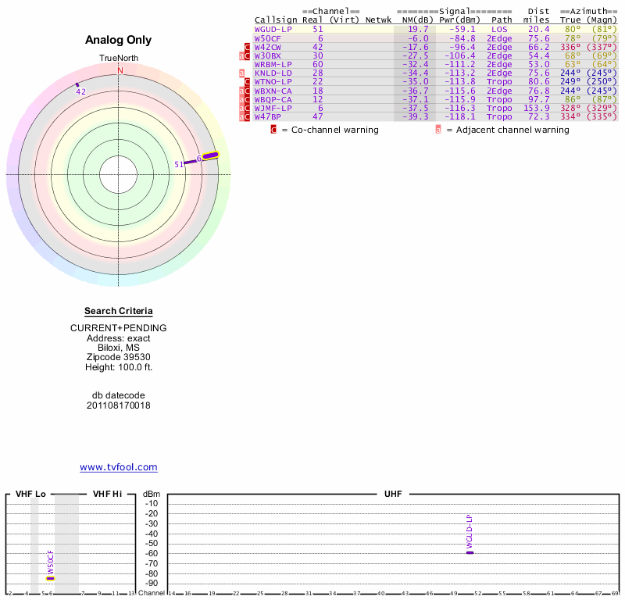Viewport: 625px width, 600px height.
Task: Click the pink adjacent channel warning legend icon
Action: pos(437,130)
